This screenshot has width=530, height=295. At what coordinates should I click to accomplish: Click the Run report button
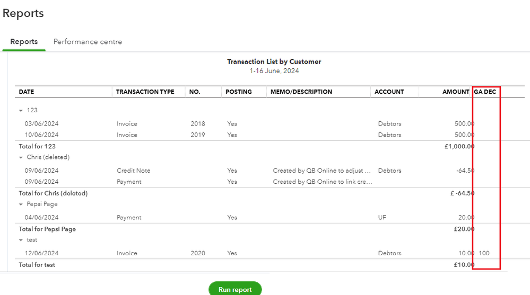click(235, 289)
